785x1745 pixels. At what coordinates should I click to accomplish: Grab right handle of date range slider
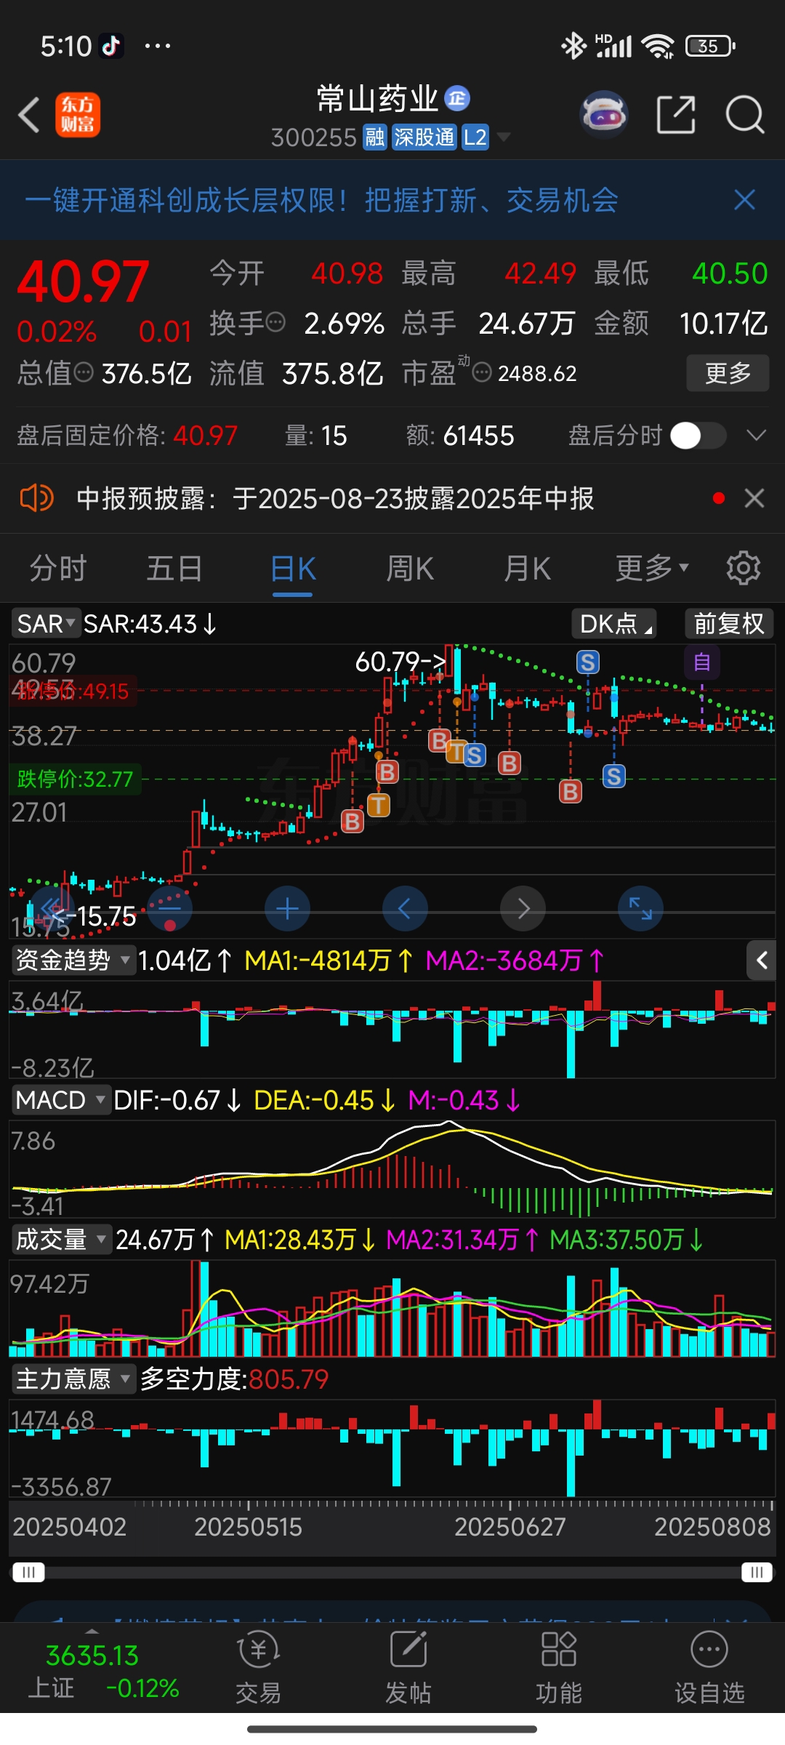pos(757,1572)
